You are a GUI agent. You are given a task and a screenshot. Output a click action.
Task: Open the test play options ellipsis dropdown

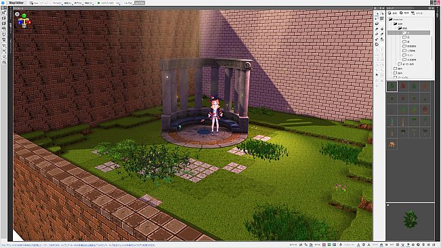118,3
